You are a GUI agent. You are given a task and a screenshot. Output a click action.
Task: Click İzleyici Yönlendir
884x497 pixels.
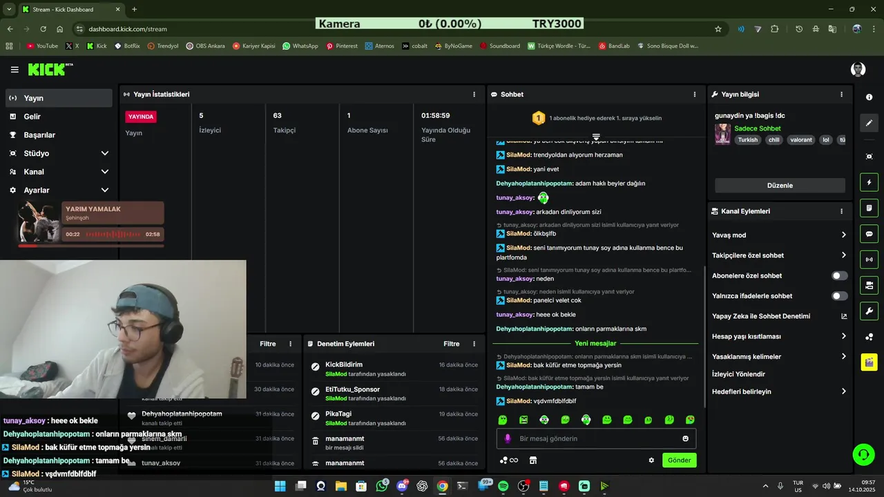coord(738,374)
